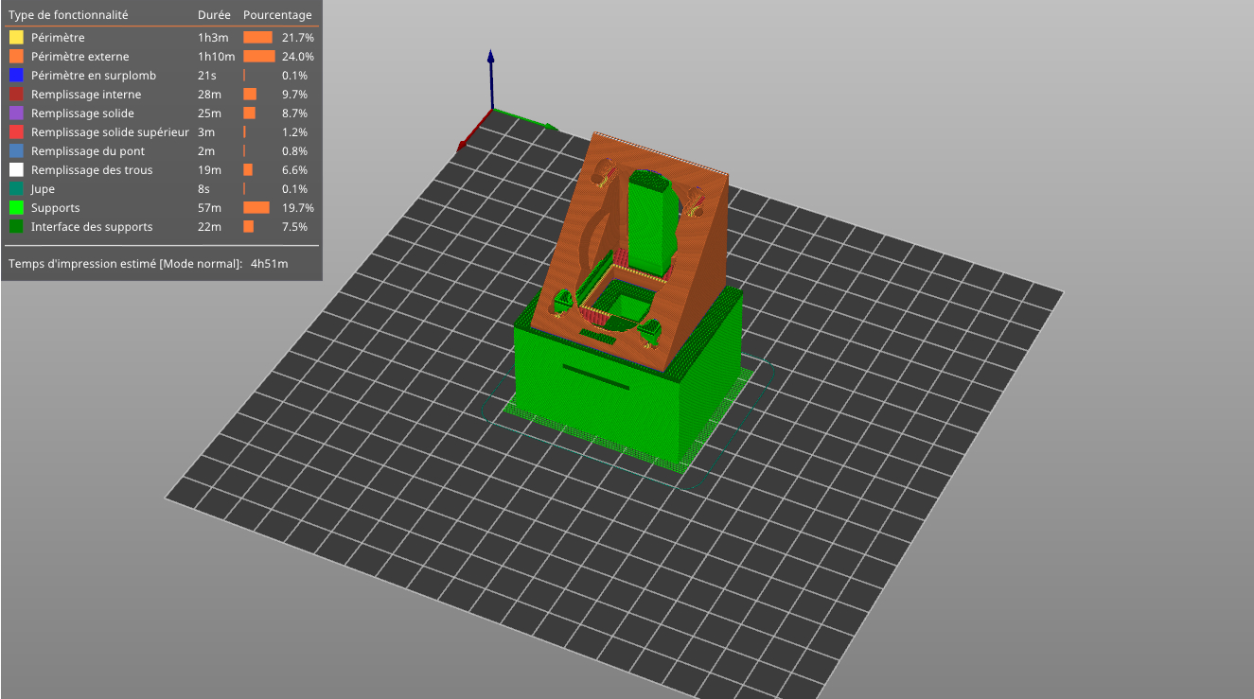Toggle the Jupe legend label
Image resolution: width=1254 pixels, height=699 pixels.
[43, 189]
